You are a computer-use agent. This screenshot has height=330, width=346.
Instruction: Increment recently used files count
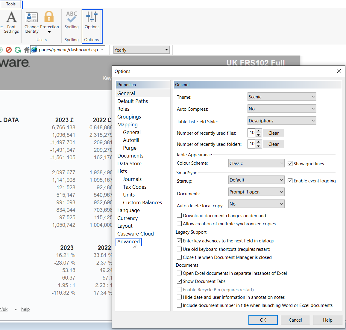click(259, 131)
